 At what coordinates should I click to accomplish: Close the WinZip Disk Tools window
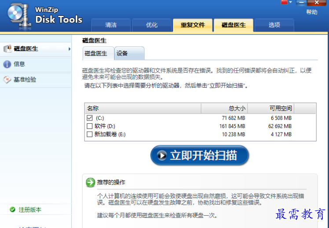(317, 3)
